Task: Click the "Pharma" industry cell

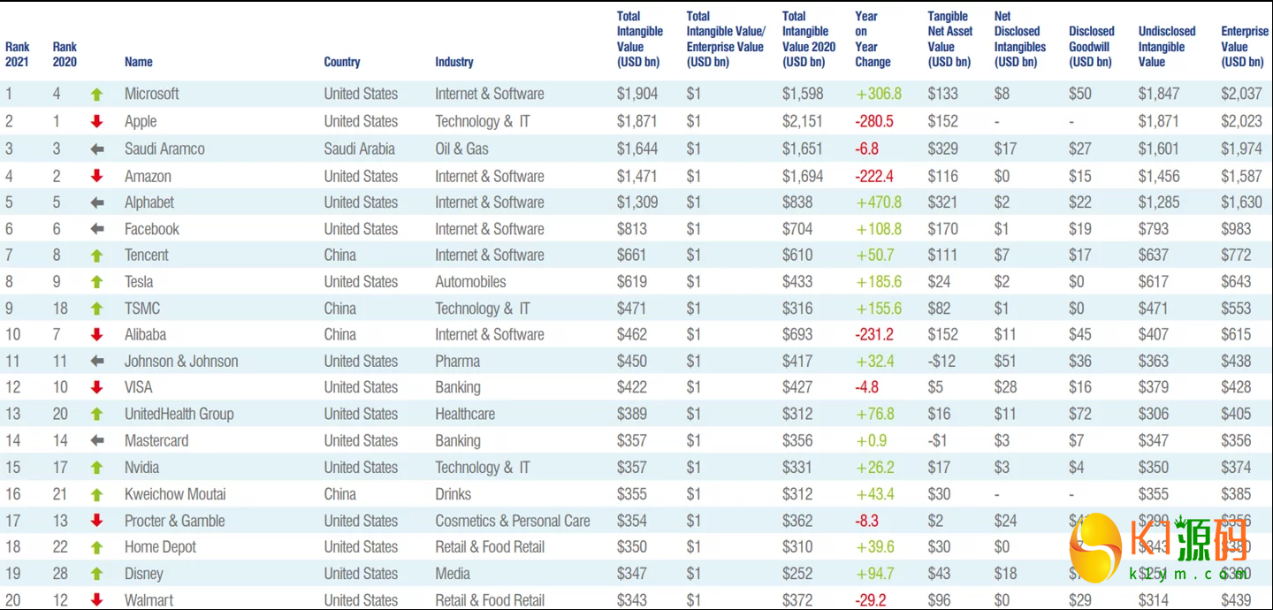Action: [458, 361]
